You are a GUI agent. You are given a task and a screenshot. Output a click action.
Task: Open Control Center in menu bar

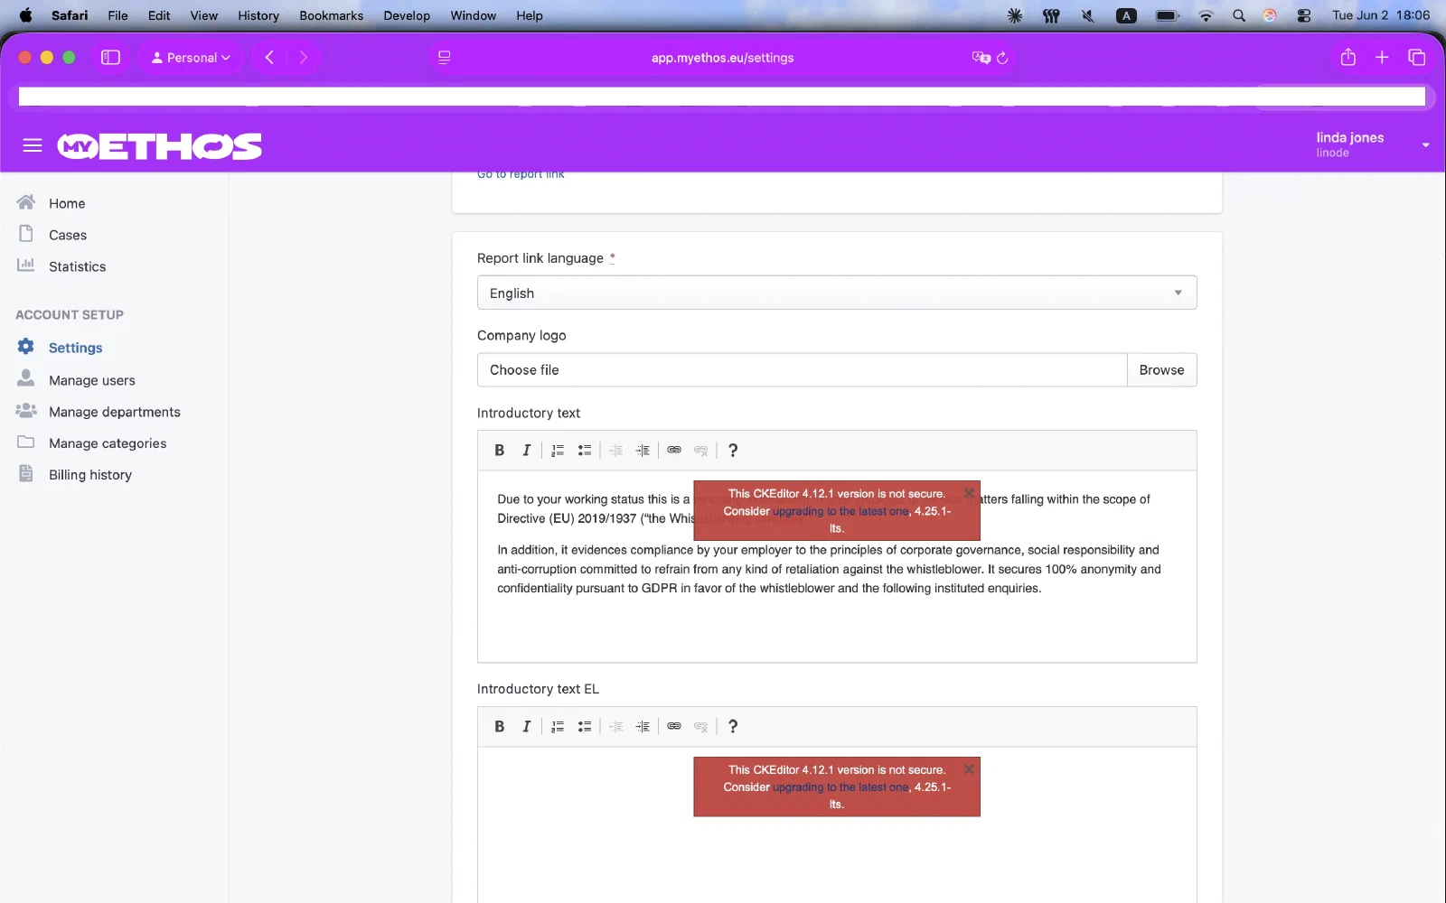pos(1303,15)
